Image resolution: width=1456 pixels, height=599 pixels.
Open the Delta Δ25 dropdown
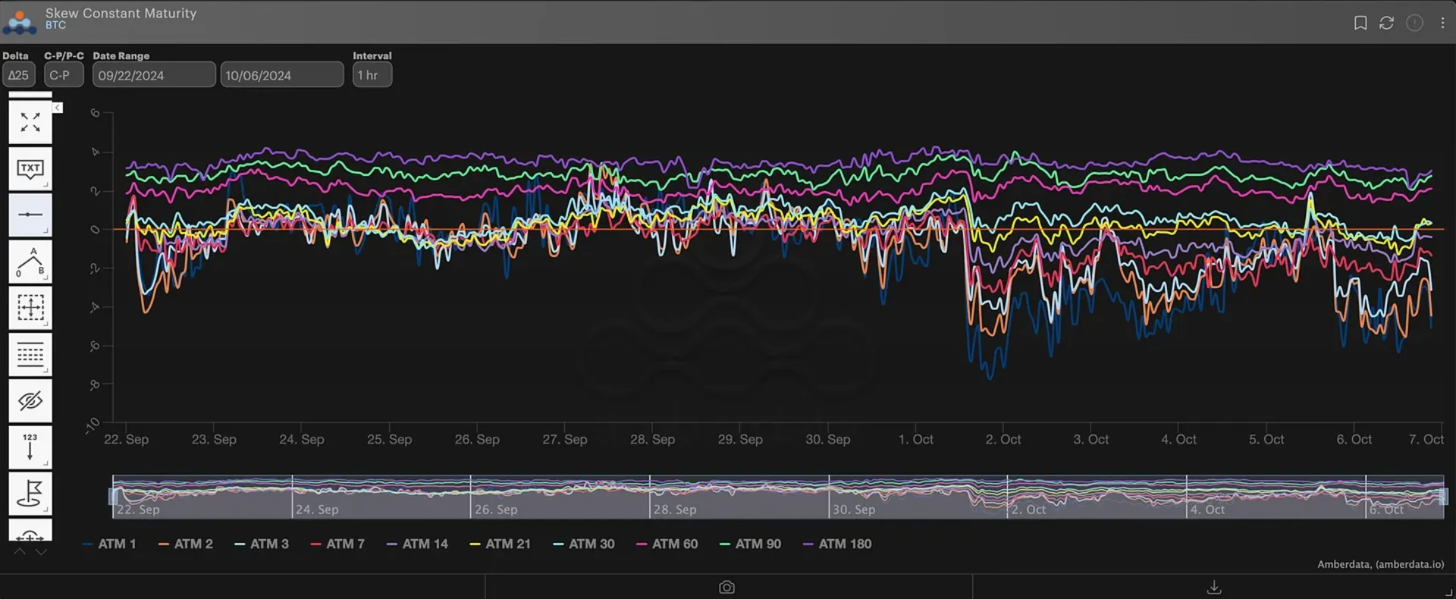(x=18, y=75)
